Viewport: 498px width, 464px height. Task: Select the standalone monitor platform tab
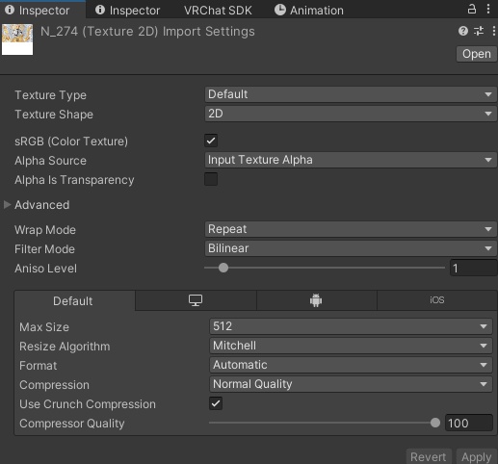pos(196,300)
